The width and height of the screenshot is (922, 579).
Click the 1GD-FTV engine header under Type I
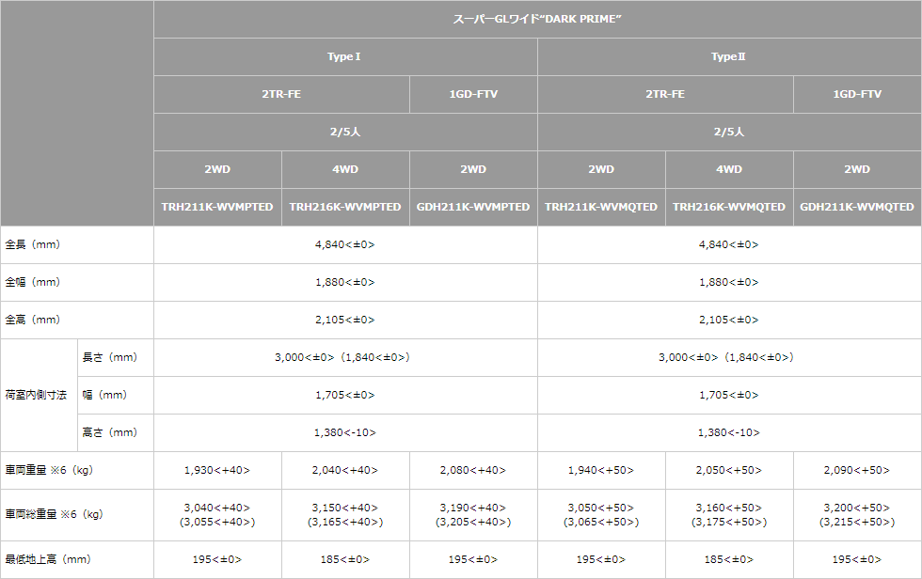(x=473, y=94)
